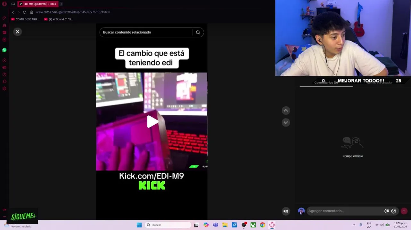Go to next video with down chevron
411x230 pixels.
(x=286, y=122)
